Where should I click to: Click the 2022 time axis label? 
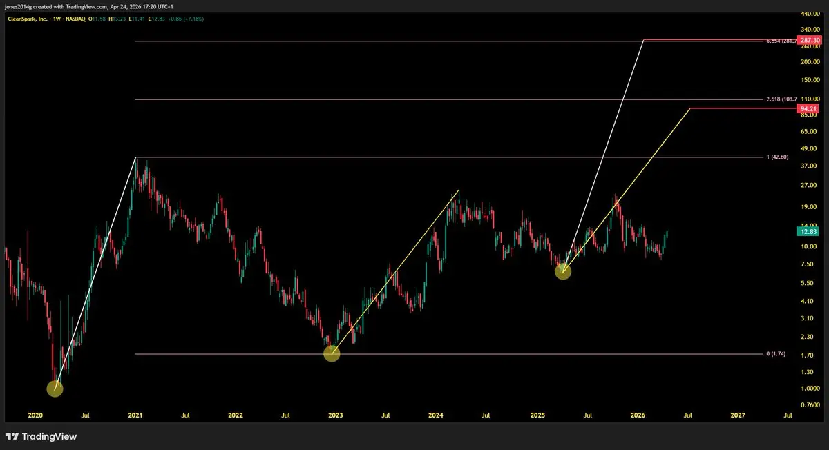[236, 415]
